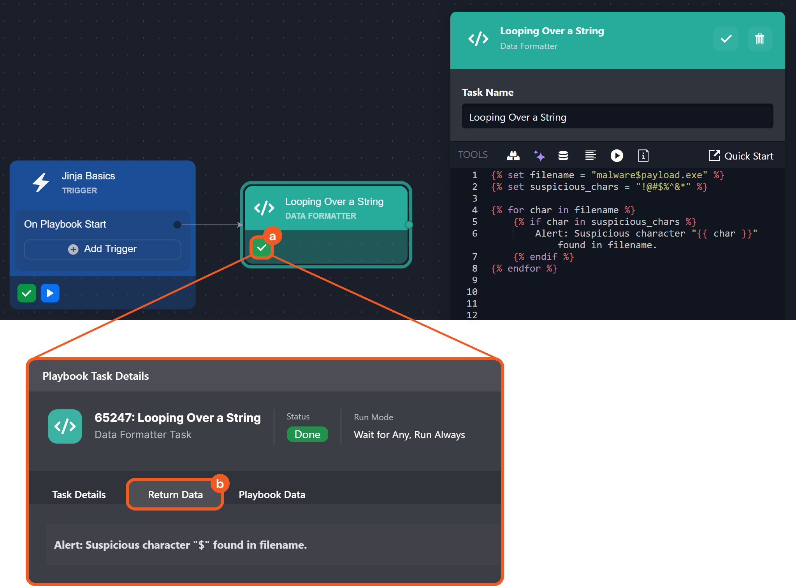Click the building blocks tool icon
Viewport: 796px width, 586px height.
[x=513, y=156]
